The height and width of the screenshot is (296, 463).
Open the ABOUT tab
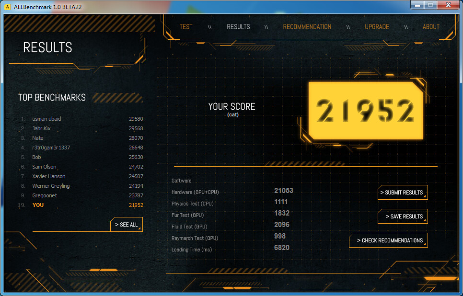(431, 27)
